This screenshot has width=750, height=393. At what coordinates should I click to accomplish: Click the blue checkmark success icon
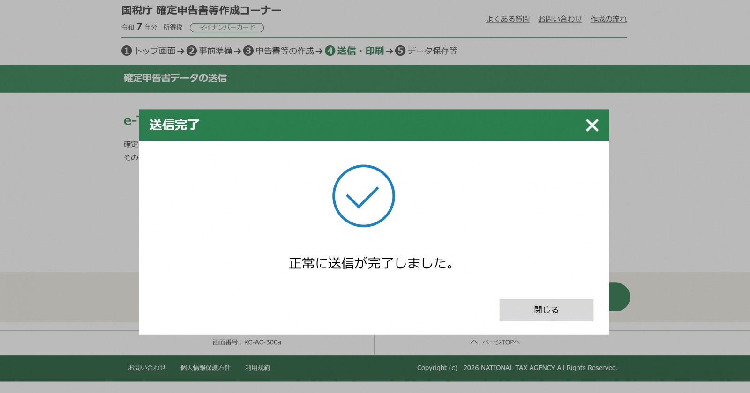(x=363, y=196)
